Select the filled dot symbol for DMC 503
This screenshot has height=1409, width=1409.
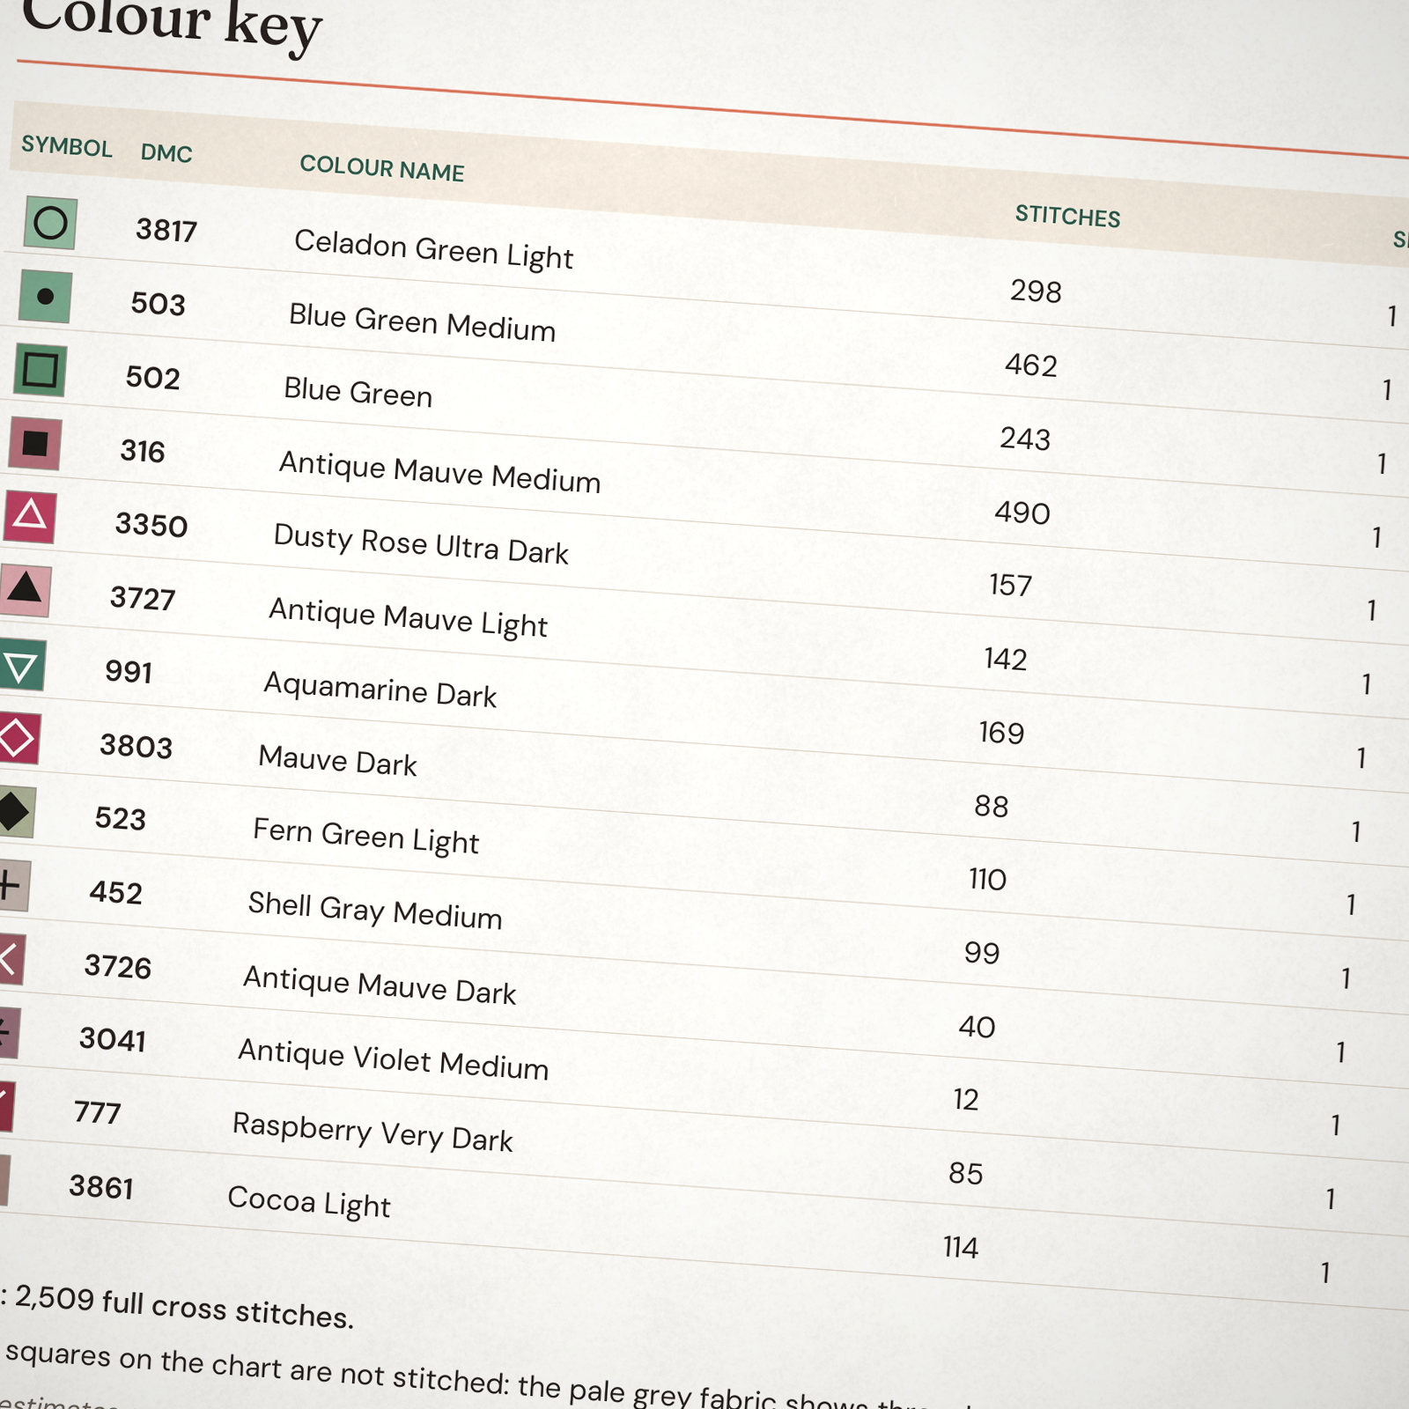45,297
